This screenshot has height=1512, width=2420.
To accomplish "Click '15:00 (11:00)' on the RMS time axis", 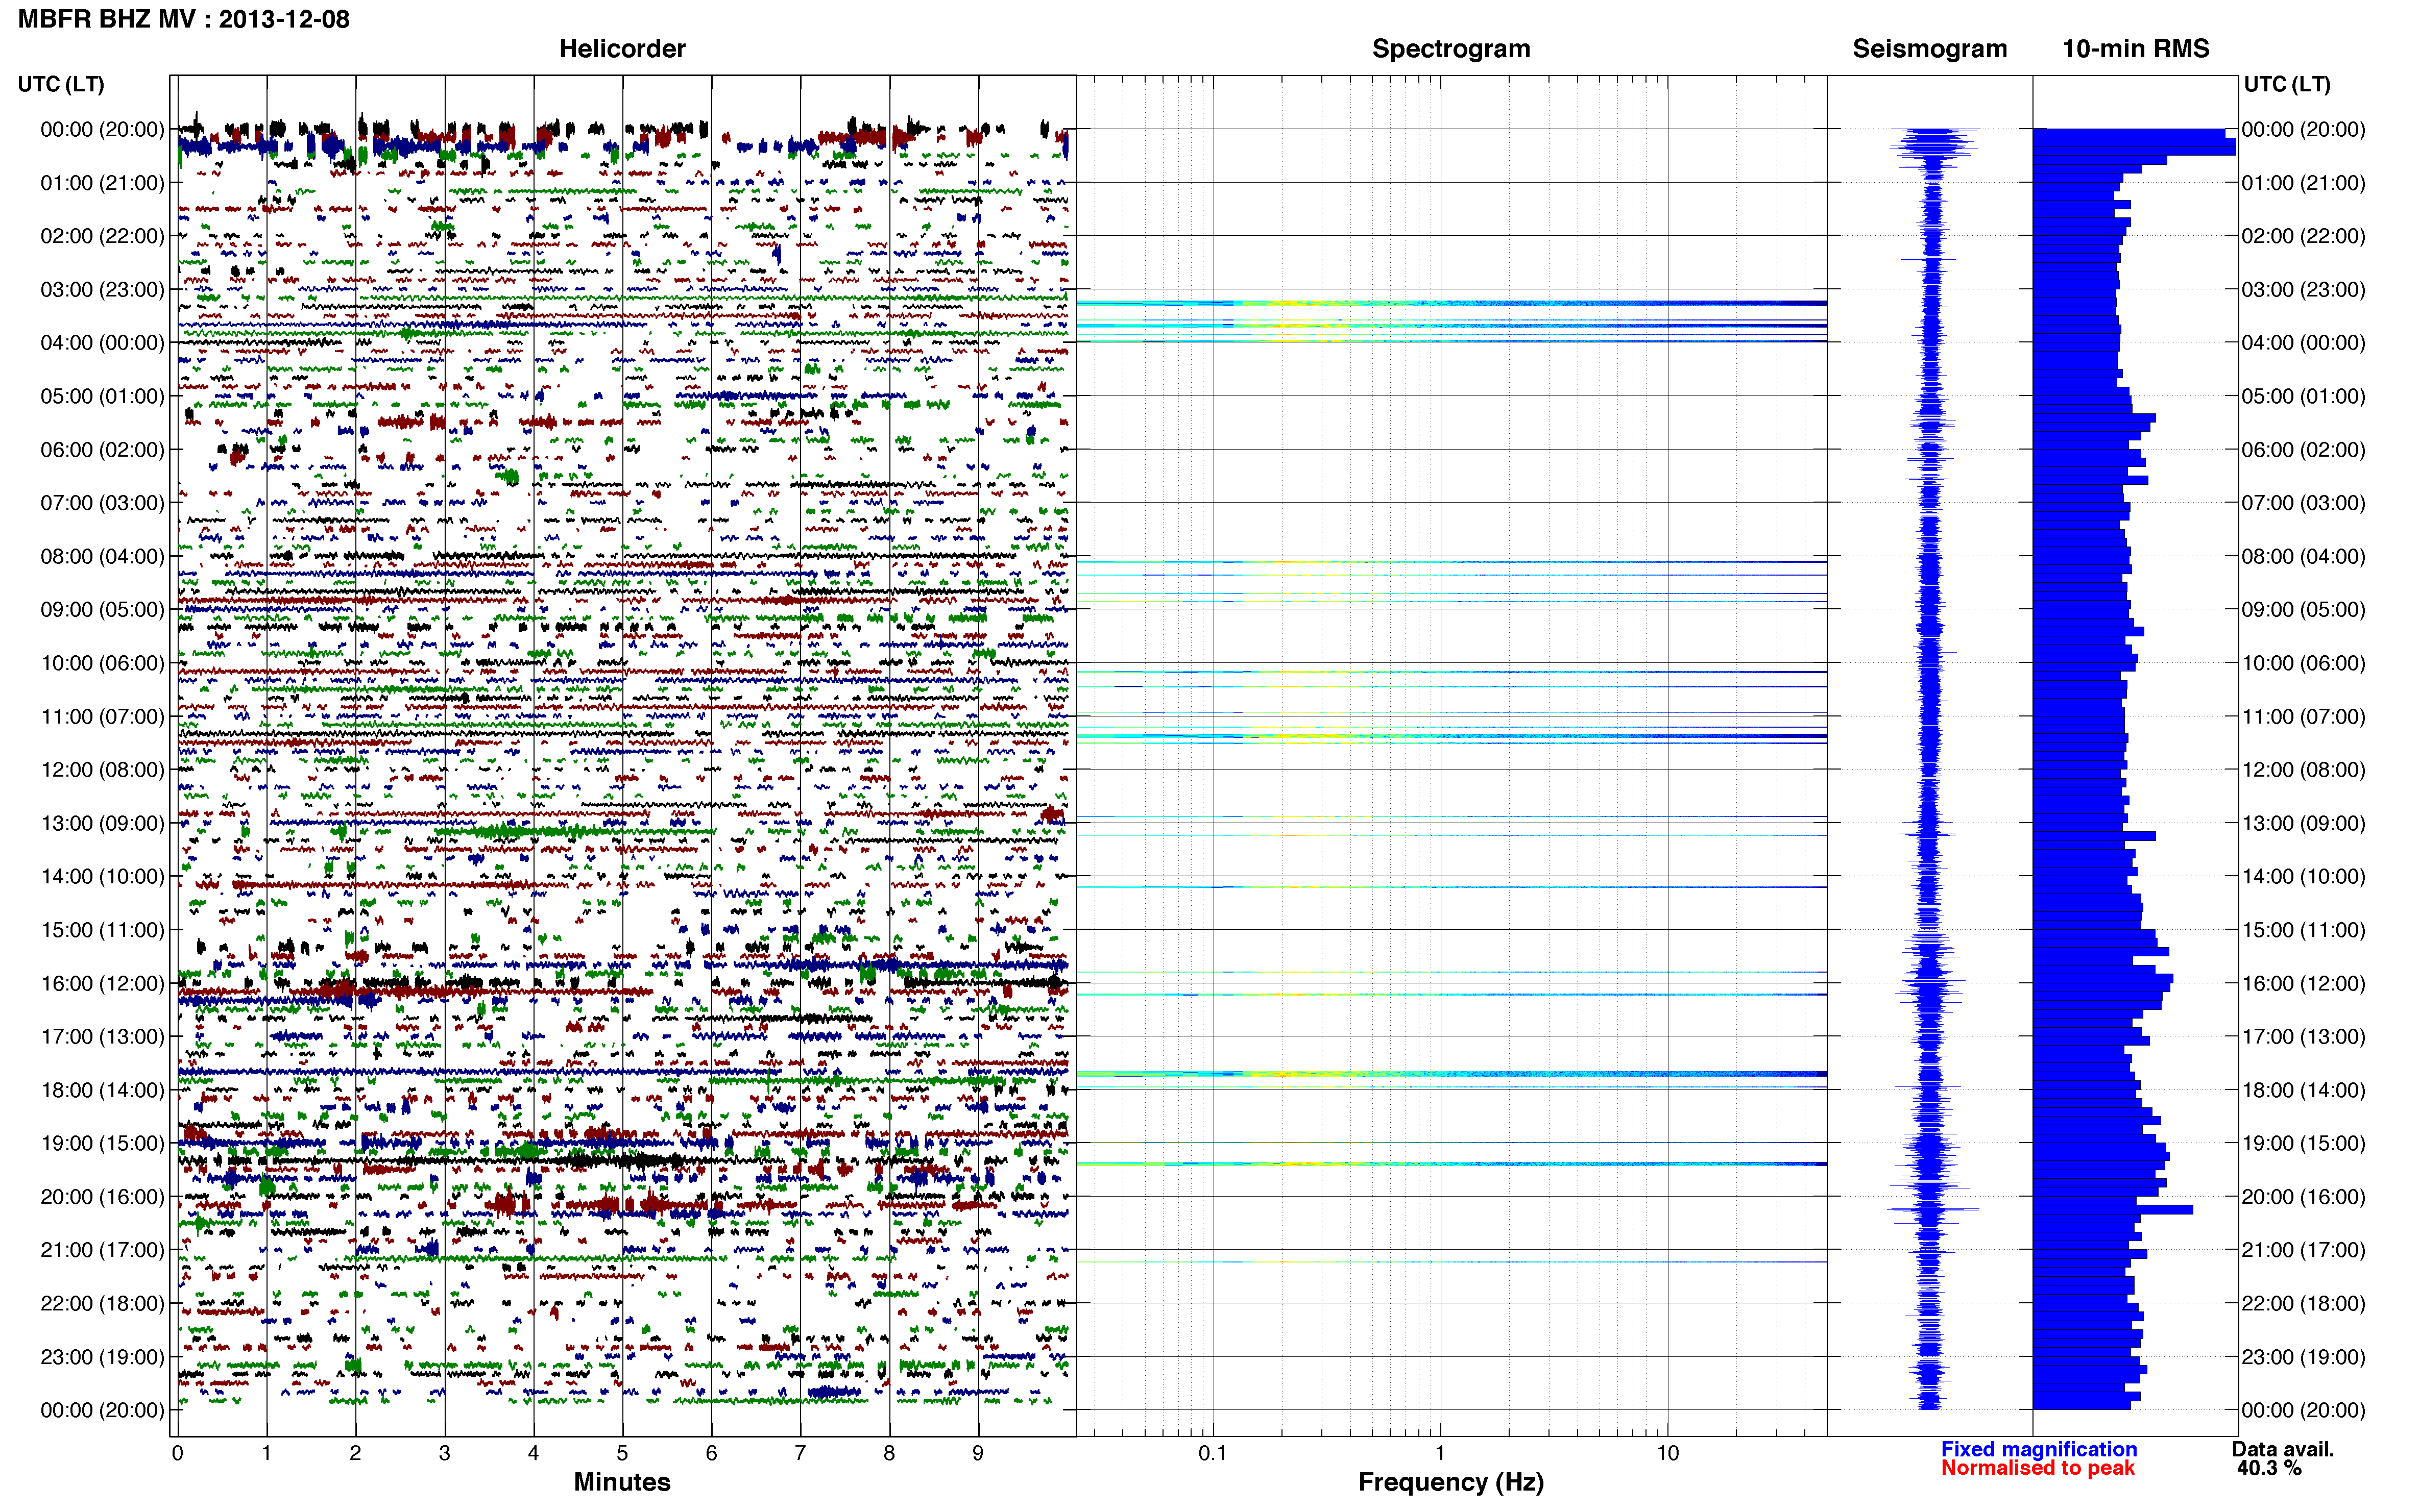I will [2304, 930].
